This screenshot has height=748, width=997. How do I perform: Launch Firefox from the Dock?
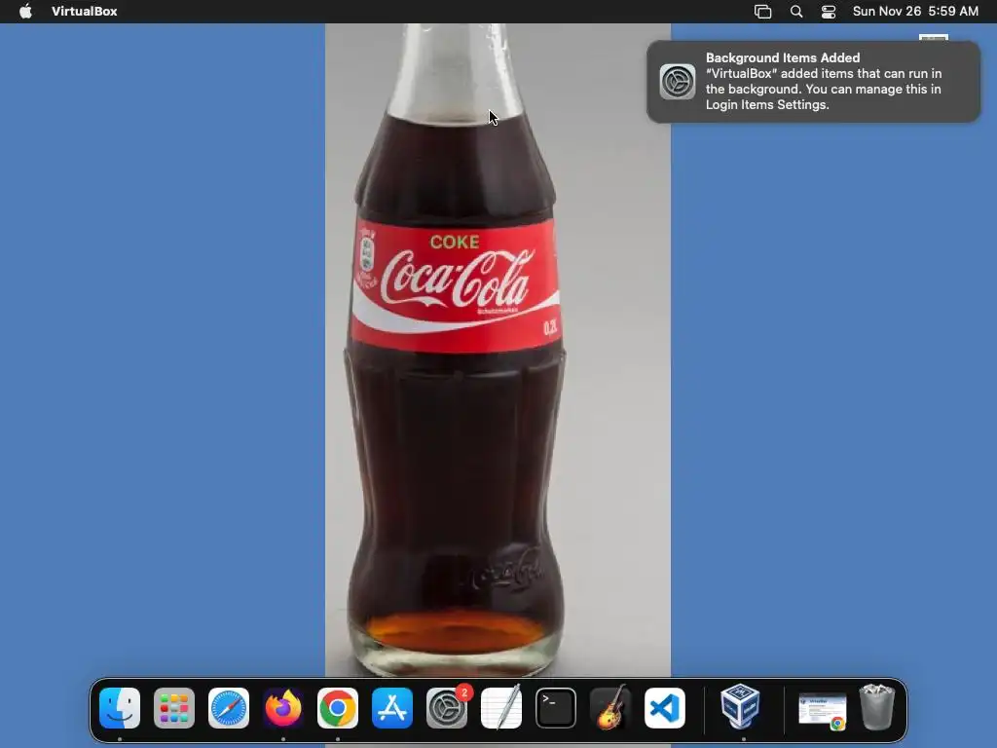(x=283, y=708)
